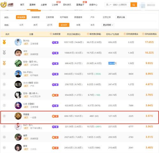Filter by 云顶之弈 category

pyautogui.click(x=107, y=17)
